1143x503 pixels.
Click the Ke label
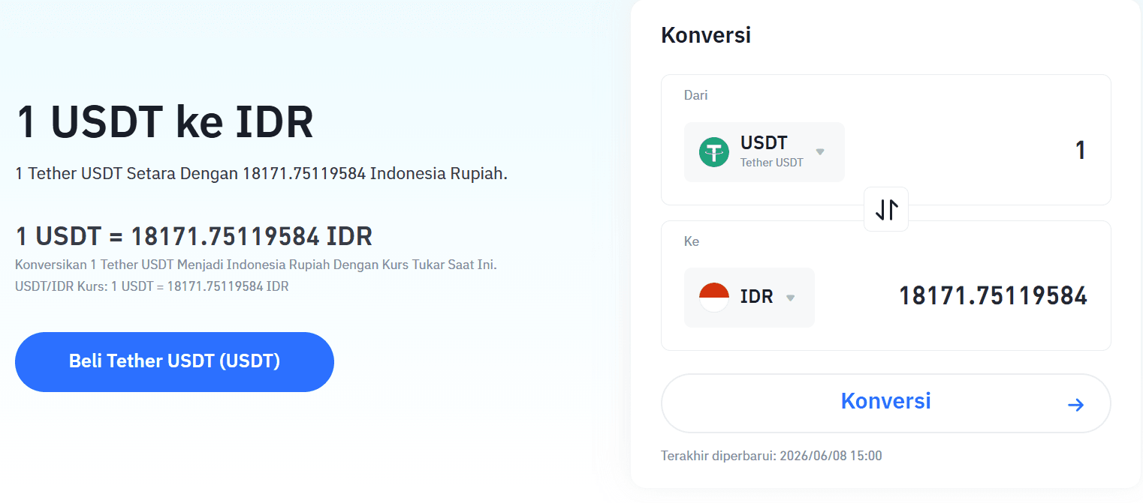[x=692, y=241]
